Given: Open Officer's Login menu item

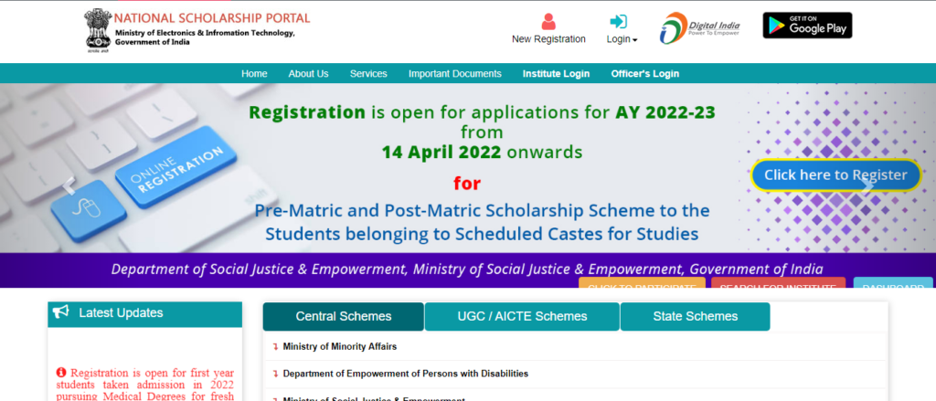Looking at the screenshot, I should tap(644, 74).
